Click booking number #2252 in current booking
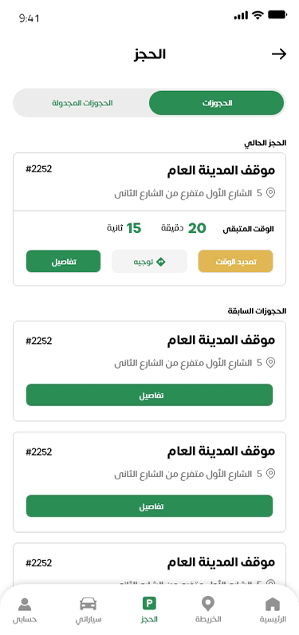This screenshot has width=299, height=635. pyautogui.click(x=39, y=169)
